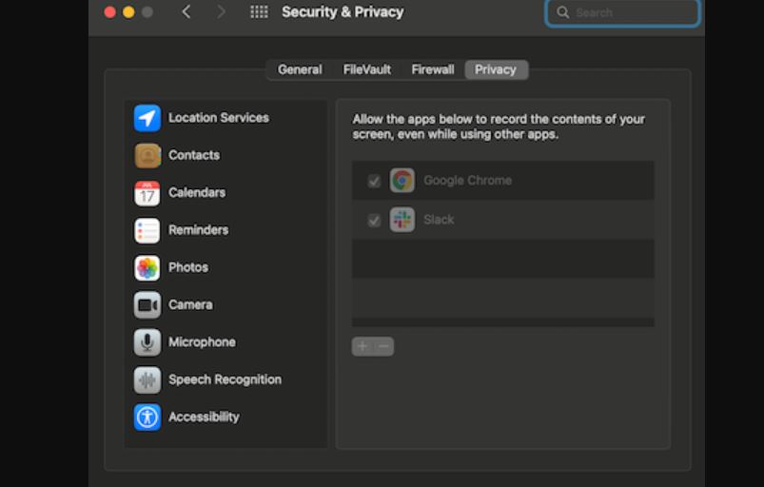Click the Contacts book icon
The height and width of the screenshot is (487, 764).
147,155
